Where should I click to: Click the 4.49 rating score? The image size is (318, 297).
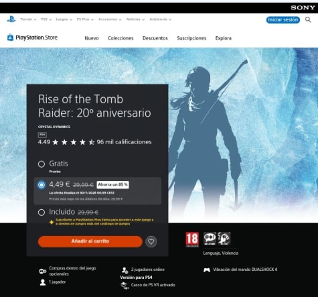point(44,142)
